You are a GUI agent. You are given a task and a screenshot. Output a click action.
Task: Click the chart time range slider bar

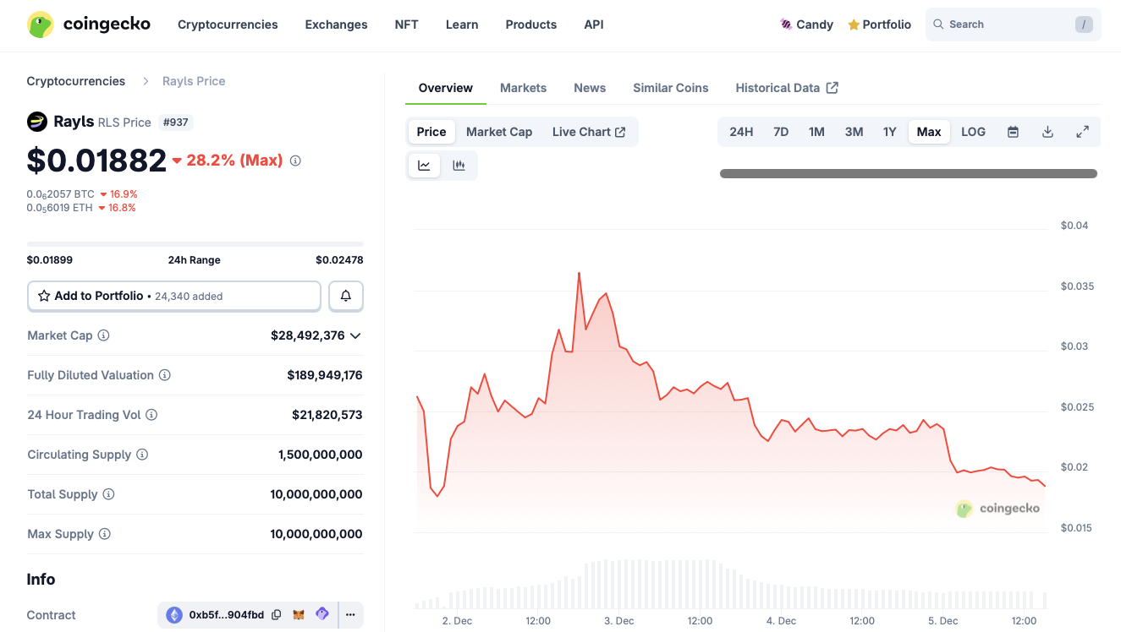coord(908,173)
